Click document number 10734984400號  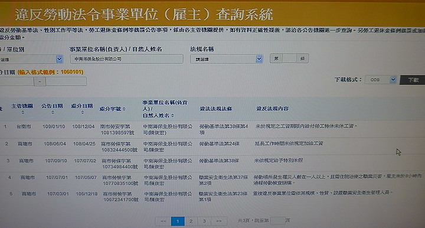120,167
